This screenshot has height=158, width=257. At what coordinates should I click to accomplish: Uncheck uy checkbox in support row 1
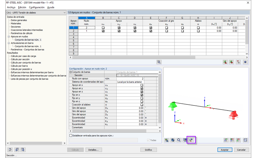coord(119,27)
